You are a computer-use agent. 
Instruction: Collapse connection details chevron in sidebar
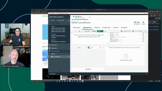pos(50,20)
